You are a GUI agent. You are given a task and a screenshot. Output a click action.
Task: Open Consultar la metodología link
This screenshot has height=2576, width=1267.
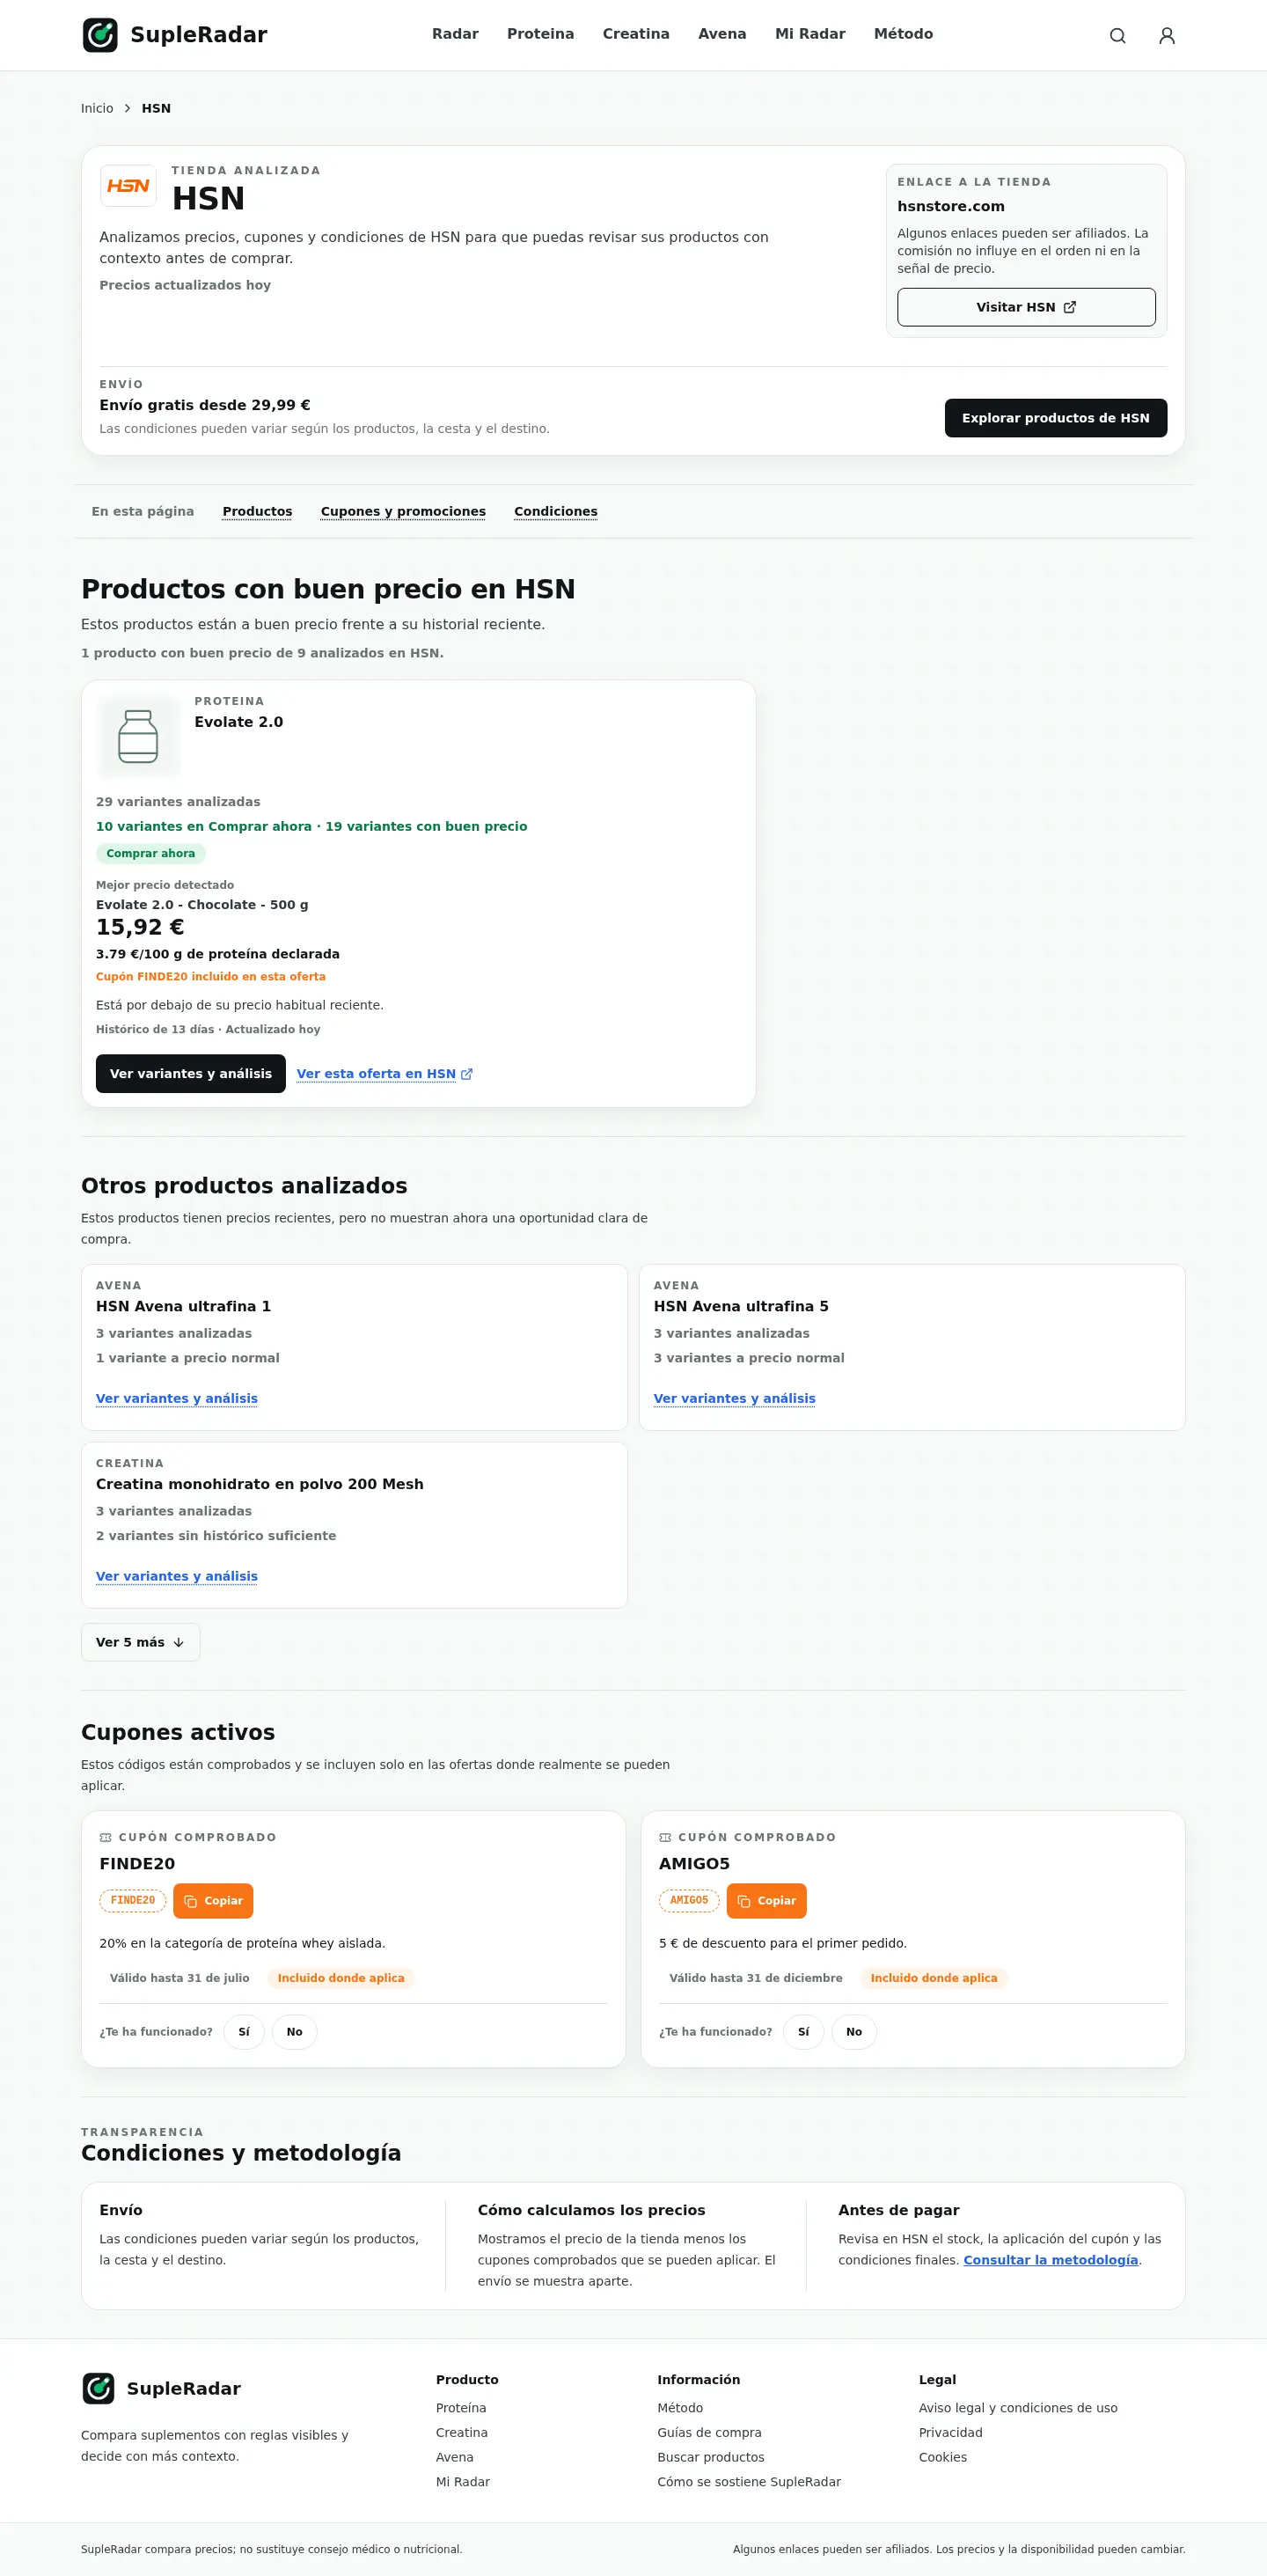[1051, 2260]
